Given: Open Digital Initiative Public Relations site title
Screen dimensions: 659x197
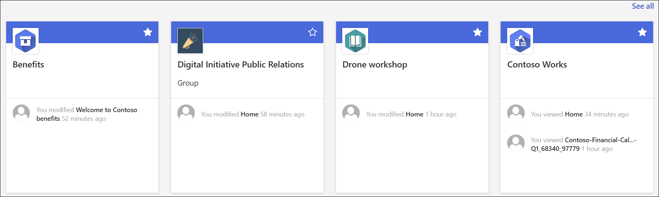Looking at the screenshot, I should click(x=241, y=65).
